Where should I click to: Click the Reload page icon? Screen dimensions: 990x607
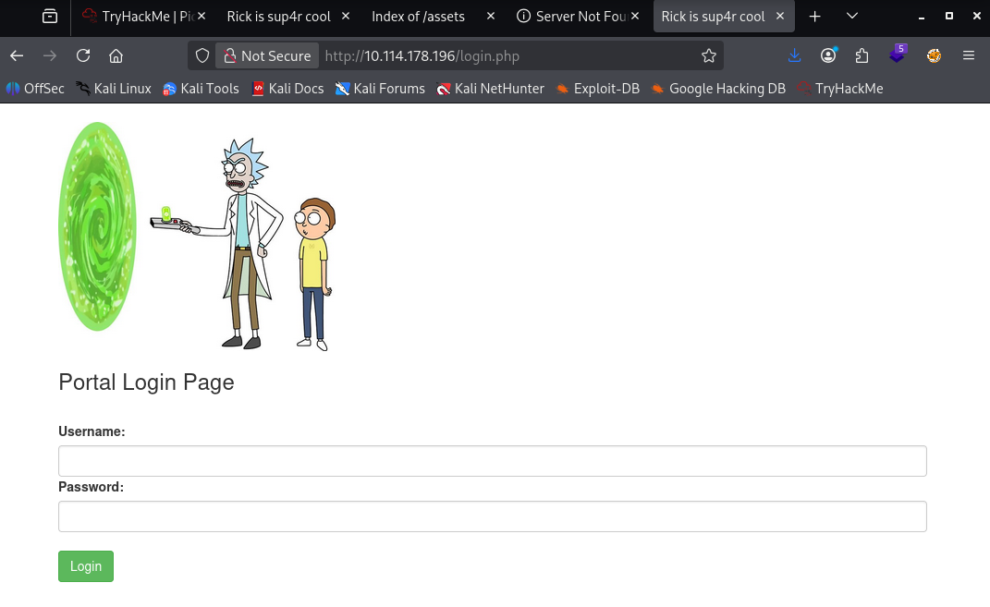point(83,55)
